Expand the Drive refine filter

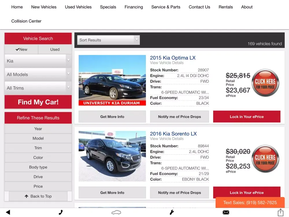pos(38,177)
